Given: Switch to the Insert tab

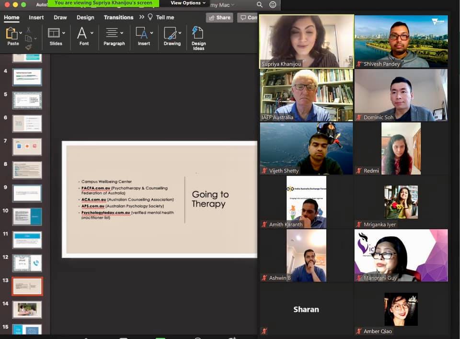Looking at the screenshot, I should [36, 17].
